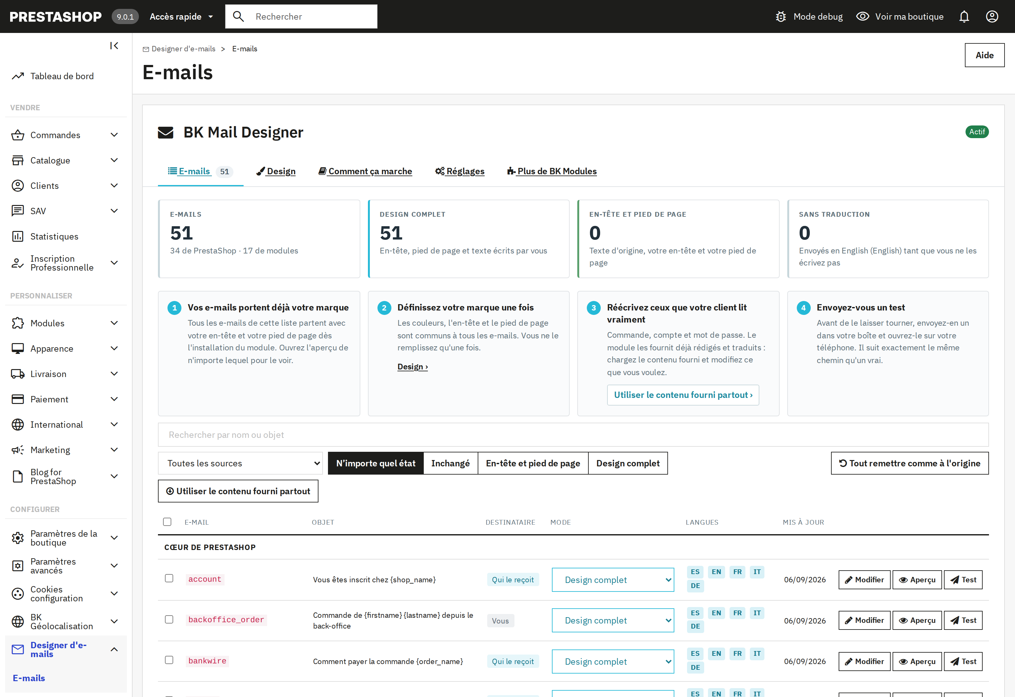The height and width of the screenshot is (697, 1015).
Task: Send Test for the bankwire email
Action: click(x=963, y=662)
